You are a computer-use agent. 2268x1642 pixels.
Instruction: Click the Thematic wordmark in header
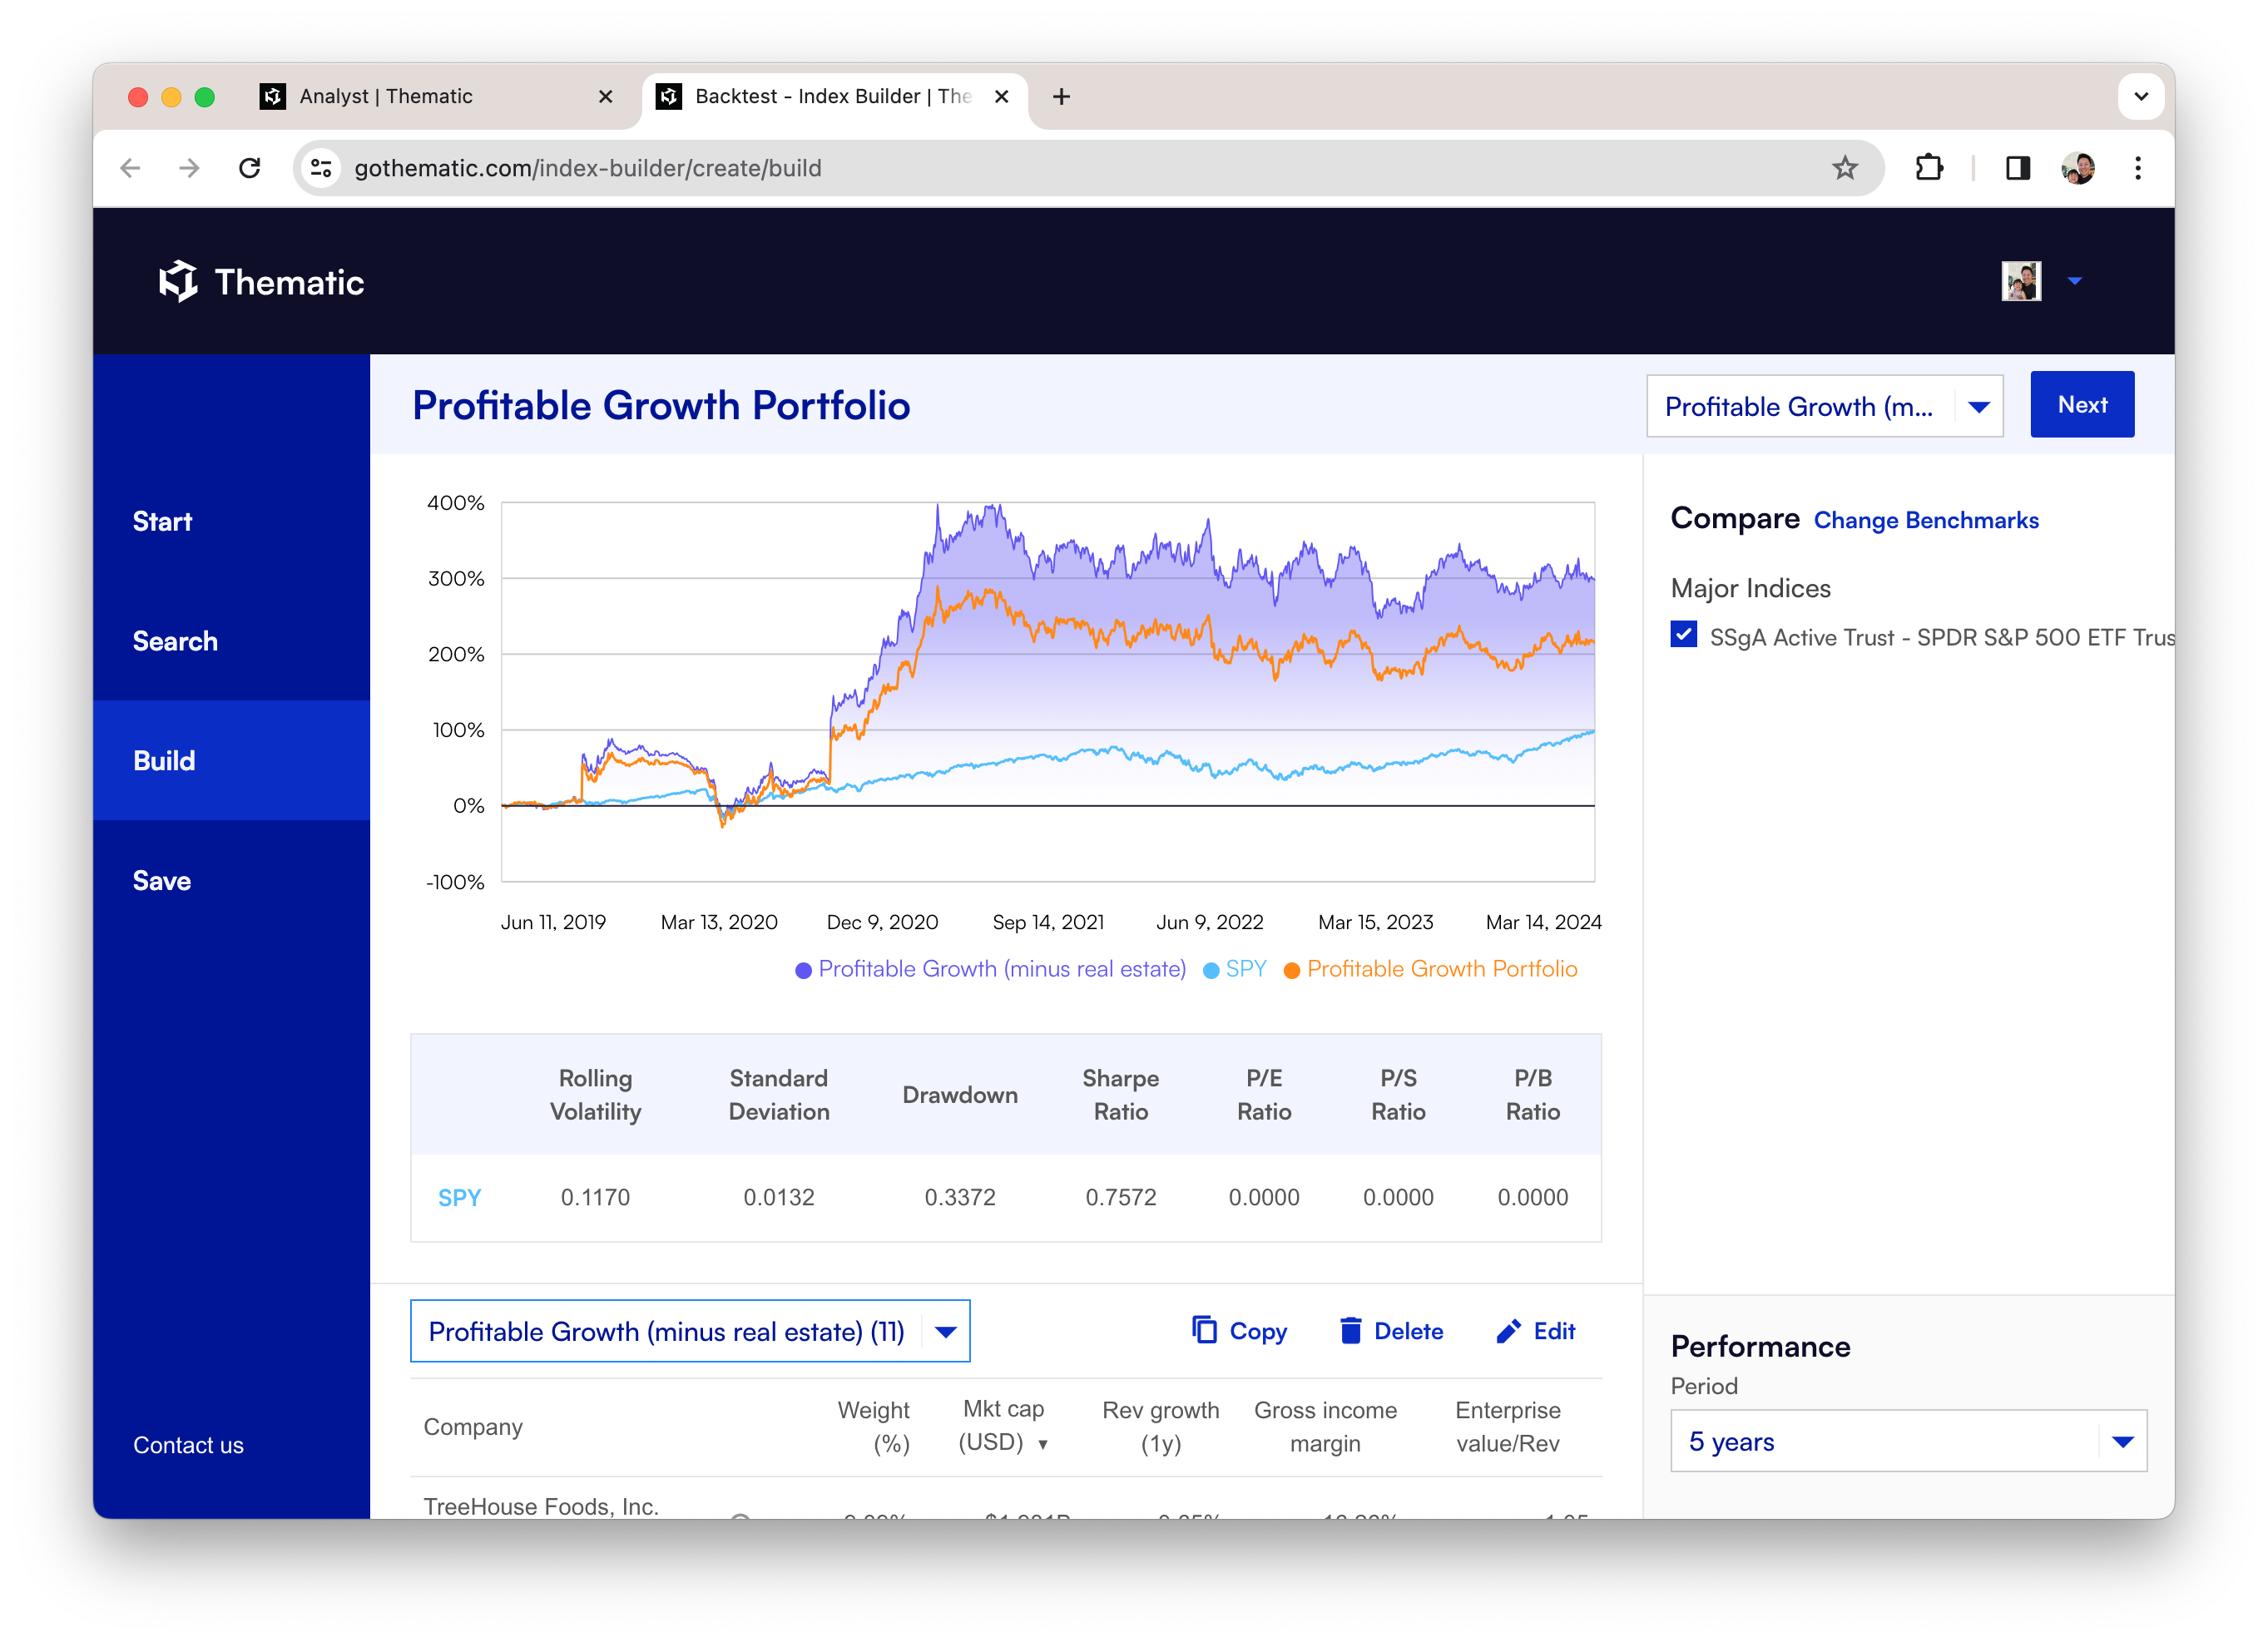pyautogui.click(x=290, y=282)
